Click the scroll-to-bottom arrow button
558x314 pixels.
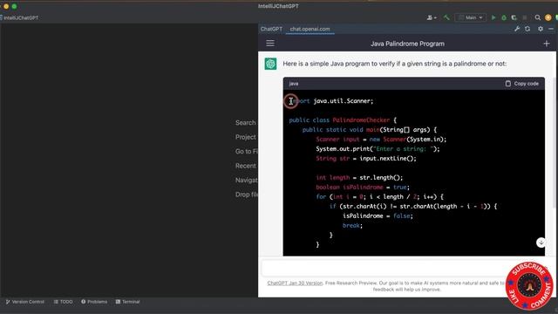pyautogui.click(x=541, y=242)
